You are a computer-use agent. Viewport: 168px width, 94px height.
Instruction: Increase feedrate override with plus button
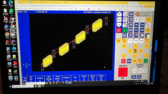145,71
